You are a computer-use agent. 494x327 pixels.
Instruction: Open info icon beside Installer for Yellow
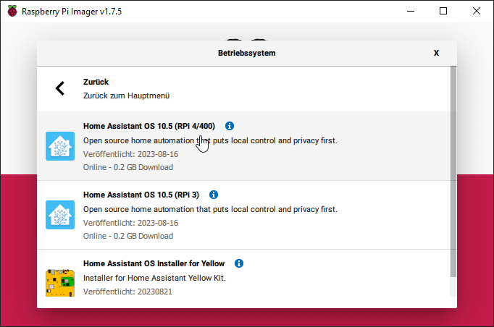point(239,263)
